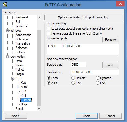Click the Add button
This screenshot has height=122, width=127.
tap(110, 65)
